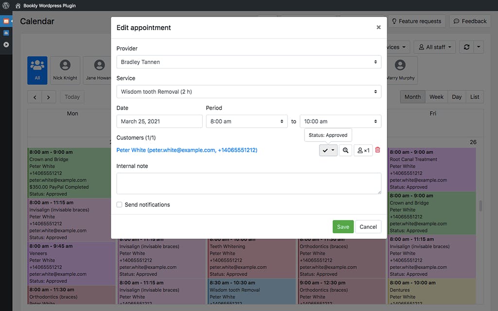
Task: Click the March 25, 2021 date field
Action: 160,121
